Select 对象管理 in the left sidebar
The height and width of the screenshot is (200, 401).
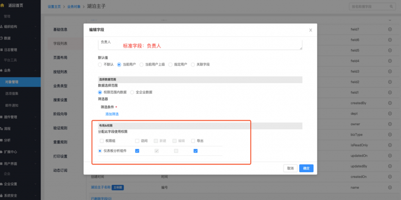(x=12, y=82)
